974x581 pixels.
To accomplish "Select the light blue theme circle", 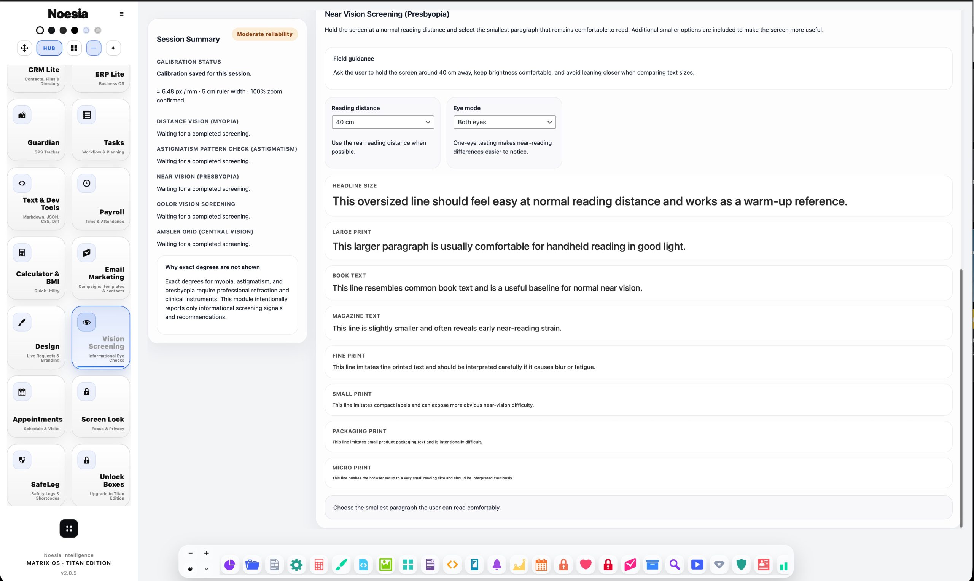I will pyautogui.click(x=86, y=30).
